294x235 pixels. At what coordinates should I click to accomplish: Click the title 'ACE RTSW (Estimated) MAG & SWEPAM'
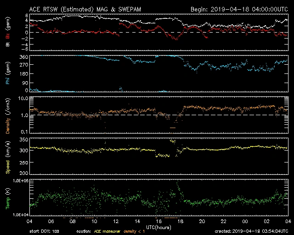pyautogui.click(x=85, y=9)
